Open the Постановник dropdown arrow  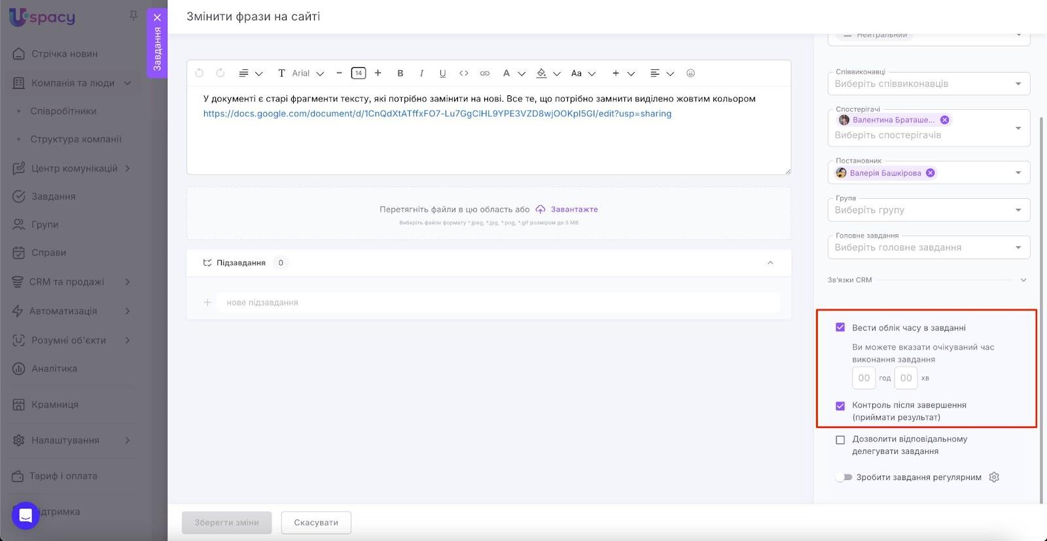(1018, 173)
